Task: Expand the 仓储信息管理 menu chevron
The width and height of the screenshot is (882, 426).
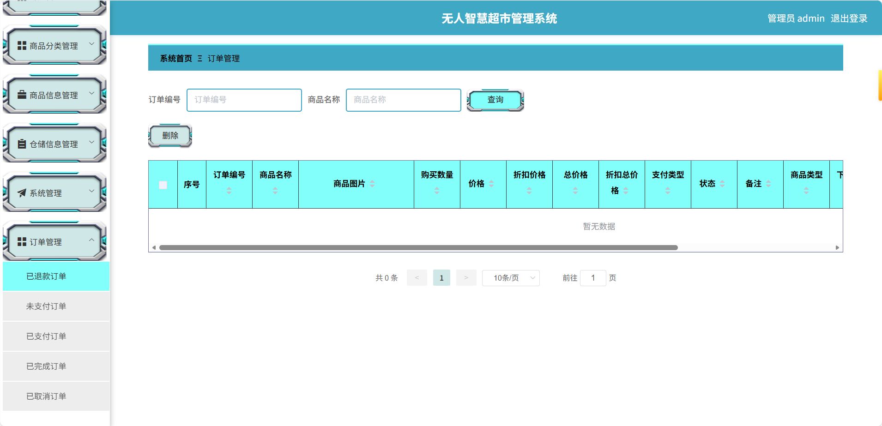Action: 91,142
